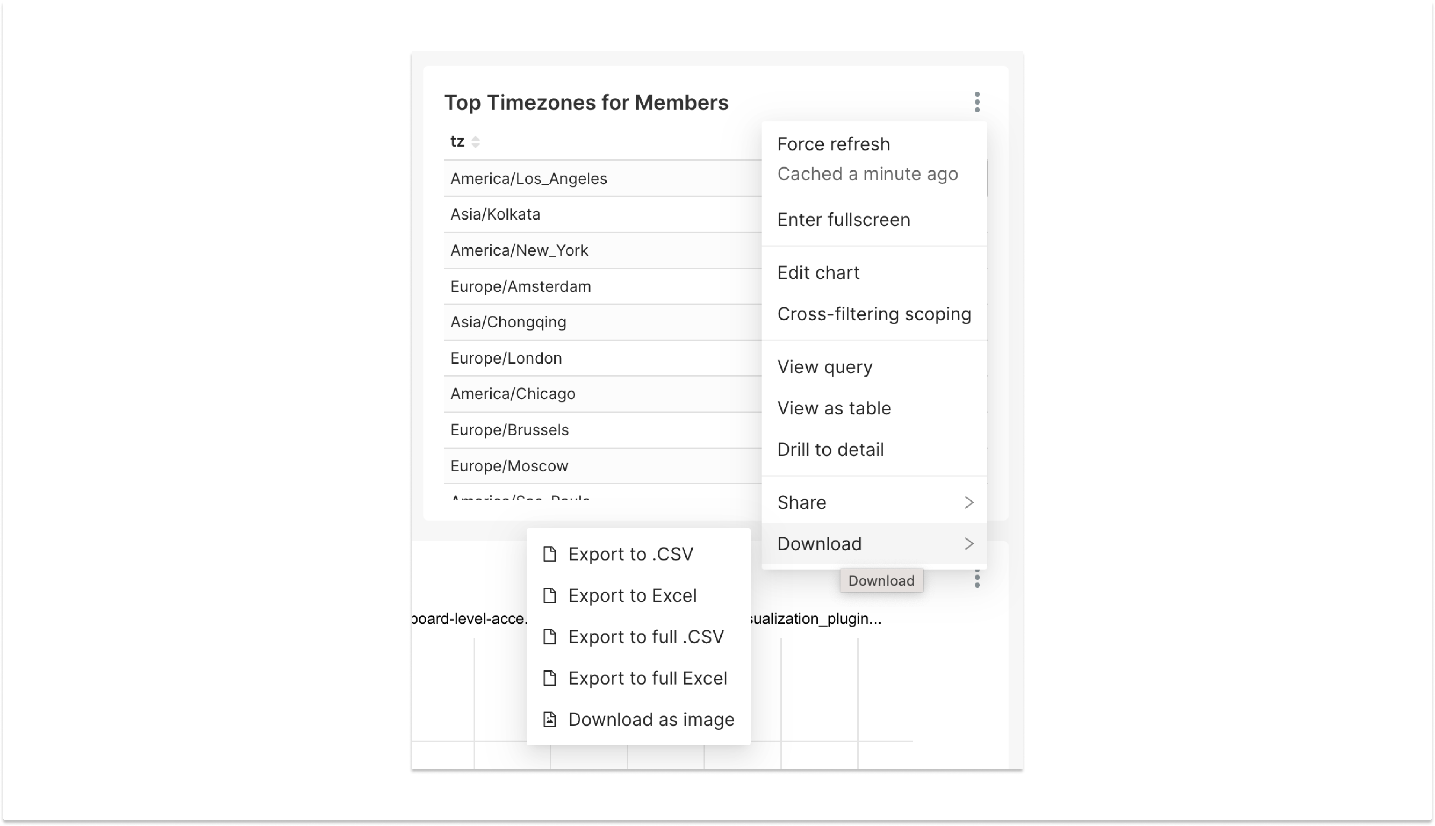
Task: Select Enter fullscreen from the menu
Action: point(844,220)
